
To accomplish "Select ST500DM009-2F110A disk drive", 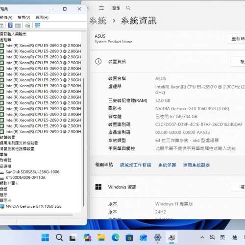I will click(25, 177).
